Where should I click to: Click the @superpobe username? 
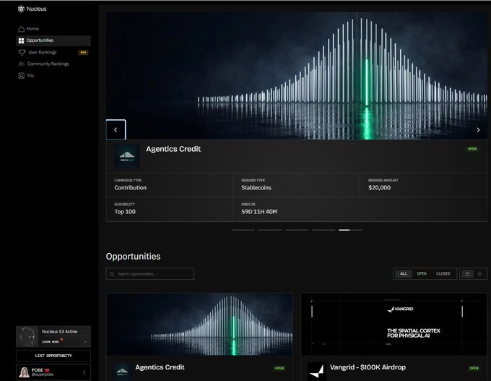click(43, 374)
